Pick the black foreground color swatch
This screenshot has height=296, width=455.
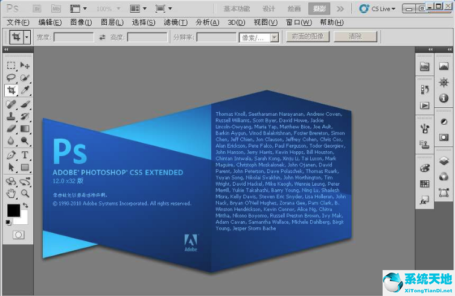click(13, 210)
